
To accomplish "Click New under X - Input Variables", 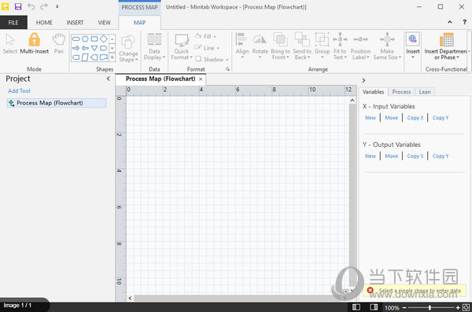I will click(371, 118).
